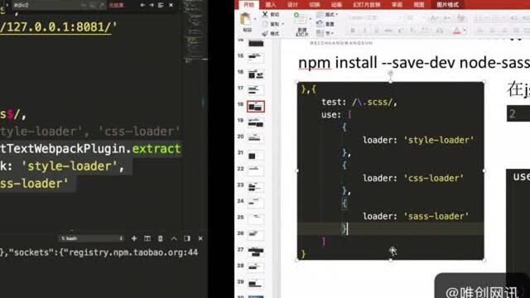
Task: Click the Reset slide icon
Action: point(320,24)
